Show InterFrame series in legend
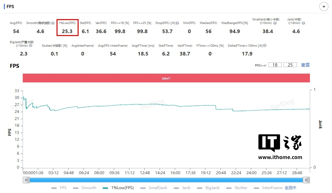332x193 pixels. click(268, 188)
